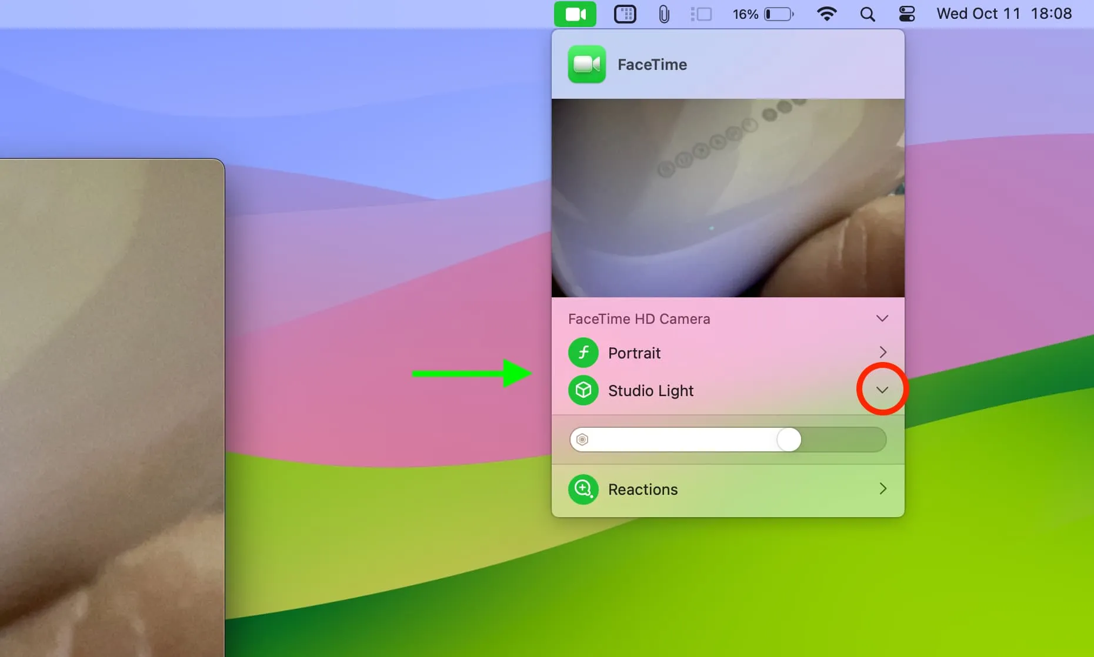Image resolution: width=1094 pixels, height=657 pixels.
Task: Toggle the Reactions icon
Action: [583, 489]
